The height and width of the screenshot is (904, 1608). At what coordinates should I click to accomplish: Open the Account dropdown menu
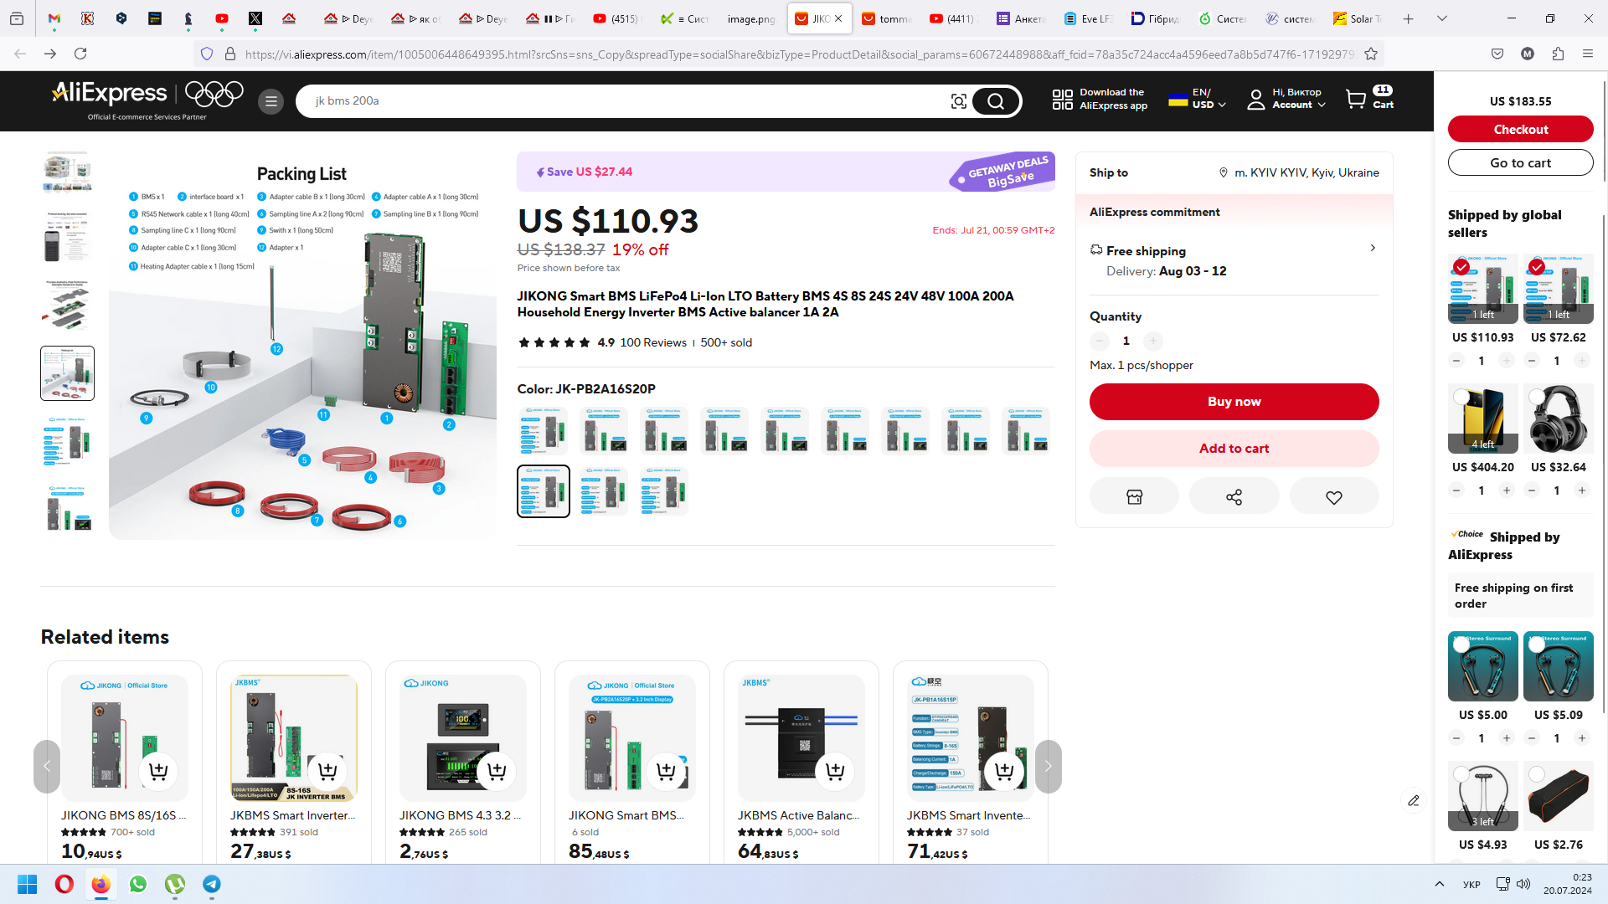[x=1286, y=99]
